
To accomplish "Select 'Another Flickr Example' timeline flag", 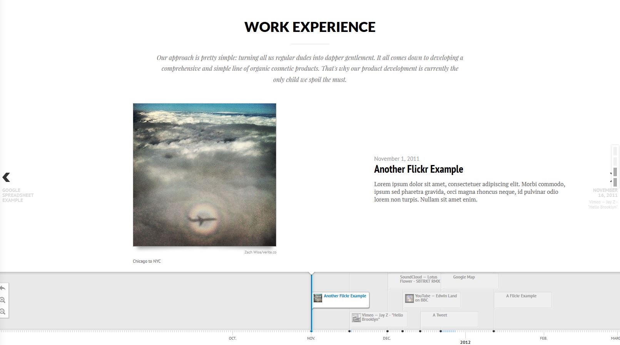I will (341, 300).
